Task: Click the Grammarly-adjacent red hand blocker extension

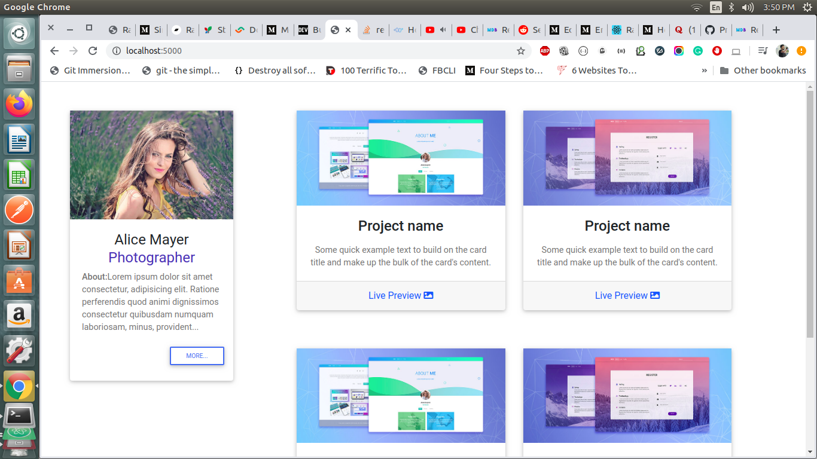Action: [717, 51]
